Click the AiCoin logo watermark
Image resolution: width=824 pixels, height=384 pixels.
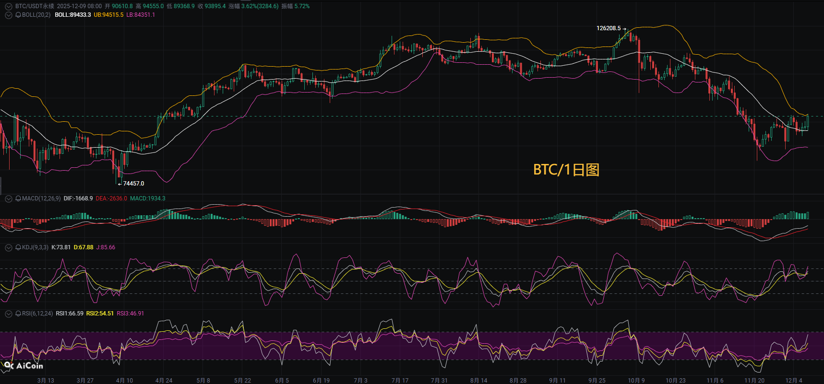pyautogui.click(x=24, y=366)
